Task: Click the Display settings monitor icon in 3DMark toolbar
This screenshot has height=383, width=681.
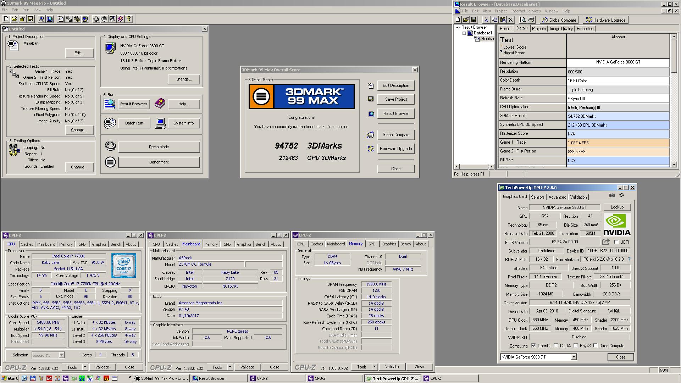Action: click(85, 19)
